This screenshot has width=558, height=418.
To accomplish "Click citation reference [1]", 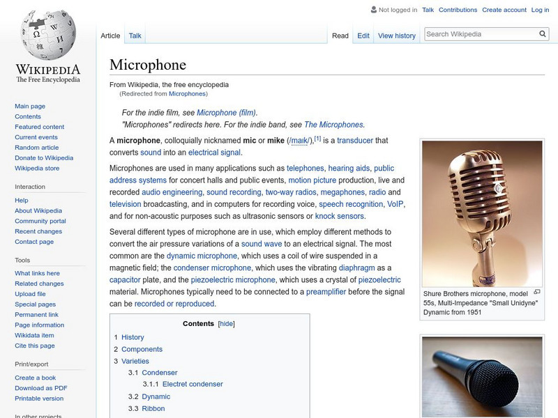I will (317, 138).
